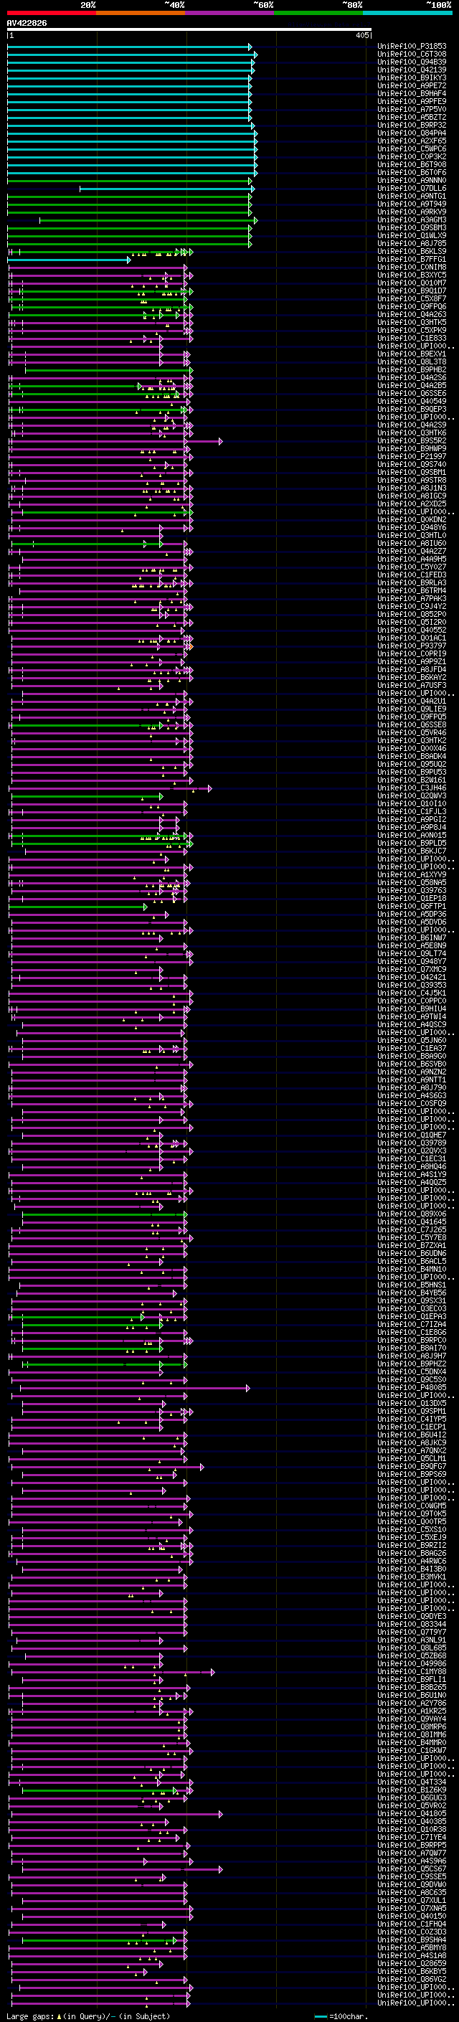Viewport: 459px width, 2022px height.
Task: Click hit label UniRef100_Q6SSE6
Action: click(x=412, y=393)
